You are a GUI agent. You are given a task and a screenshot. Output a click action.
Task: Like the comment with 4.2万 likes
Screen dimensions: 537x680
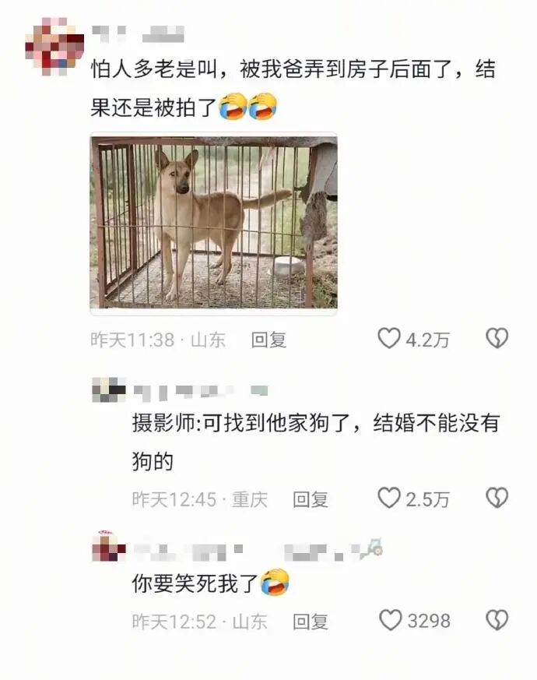click(x=389, y=339)
